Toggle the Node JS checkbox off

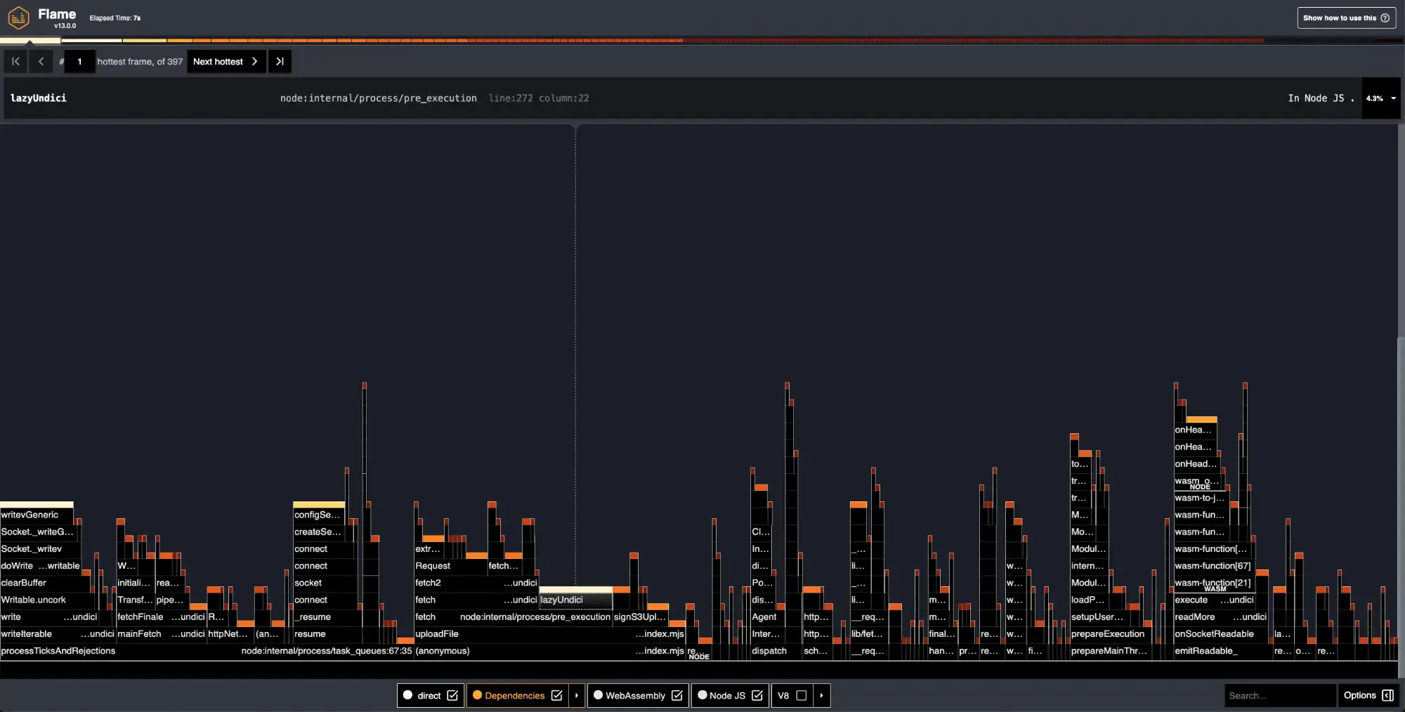pyautogui.click(x=757, y=695)
